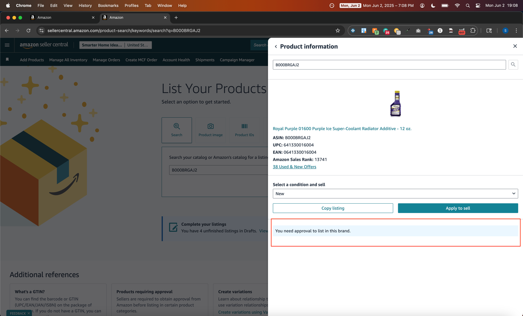Viewport: 523px width, 316px height.
Task: Click the Mon Jun 2 date badge in menu bar
Action: click(350, 6)
